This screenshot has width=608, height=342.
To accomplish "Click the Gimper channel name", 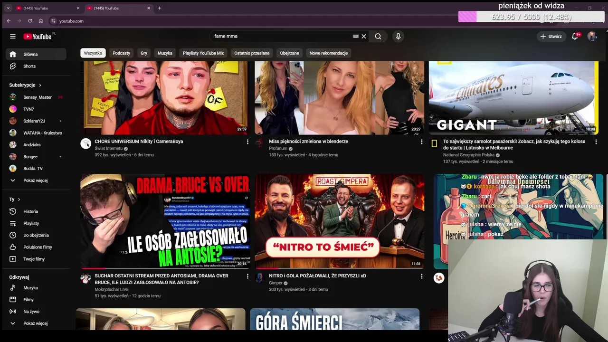I will pos(275,283).
